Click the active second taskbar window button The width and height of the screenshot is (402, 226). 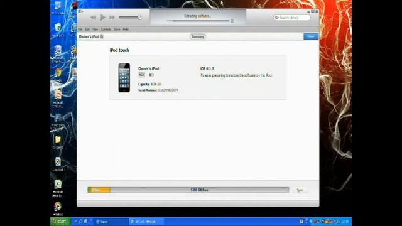[x=146, y=222]
